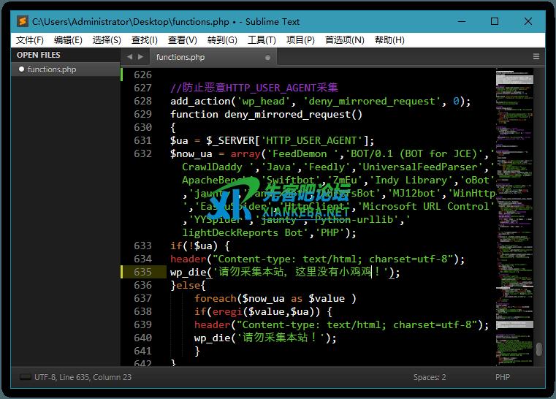Click the vertical scrollbar thumb

coord(538,349)
